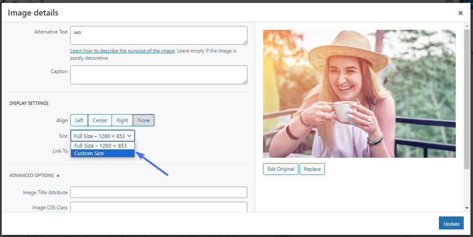The width and height of the screenshot is (473, 237).
Task: Click the Replace image button
Action: click(312, 169)
